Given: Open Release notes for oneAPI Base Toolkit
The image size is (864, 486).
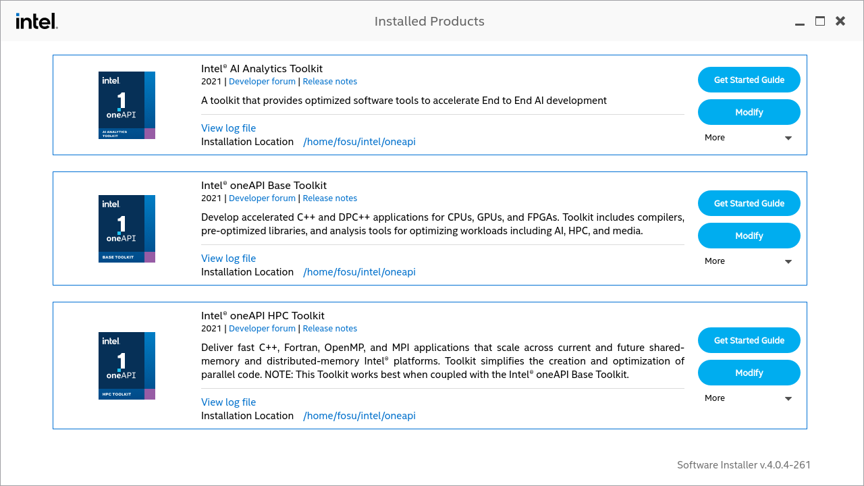Looking at the screenshot, I should coord(329,198).
